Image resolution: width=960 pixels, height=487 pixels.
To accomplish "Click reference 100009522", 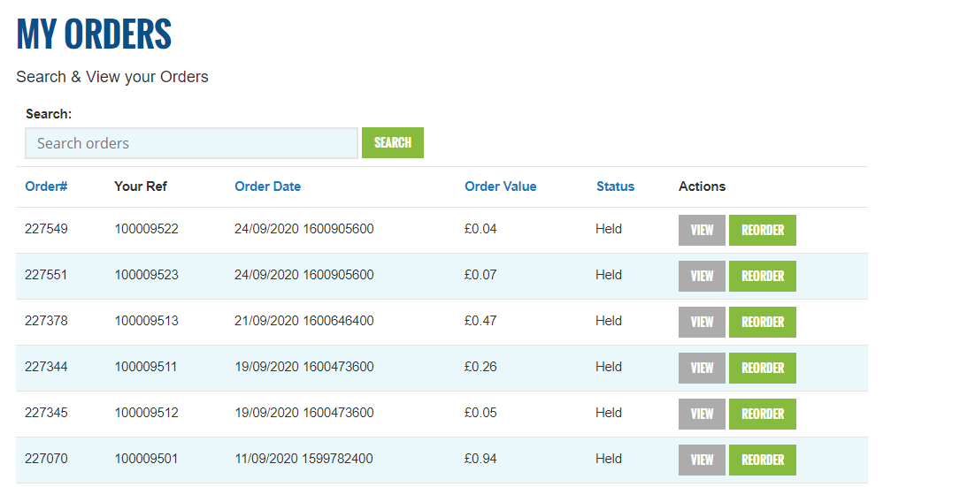I will tap(146, 229).
